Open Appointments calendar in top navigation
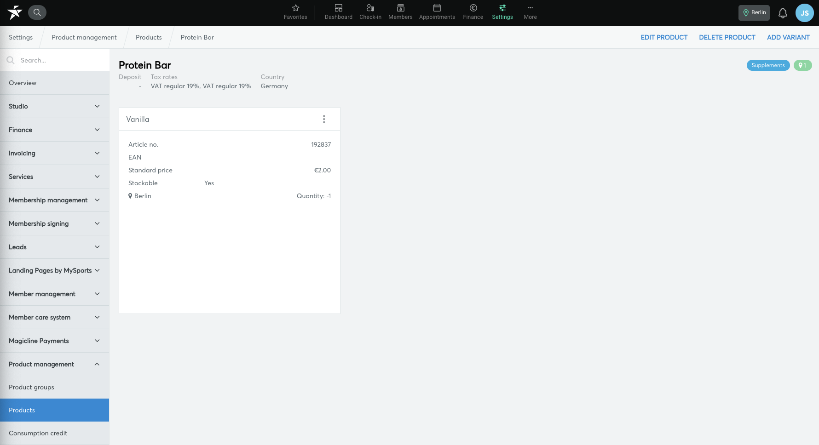 click(437, 12)
